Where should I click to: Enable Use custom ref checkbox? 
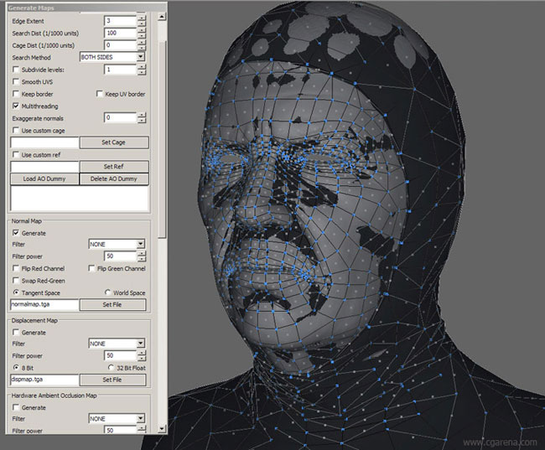click(16, 155)
